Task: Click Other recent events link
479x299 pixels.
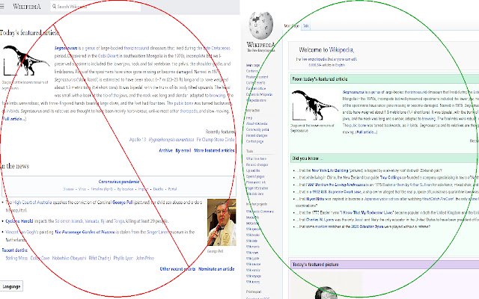Action: pyautogui.click(x=177, y=269)
